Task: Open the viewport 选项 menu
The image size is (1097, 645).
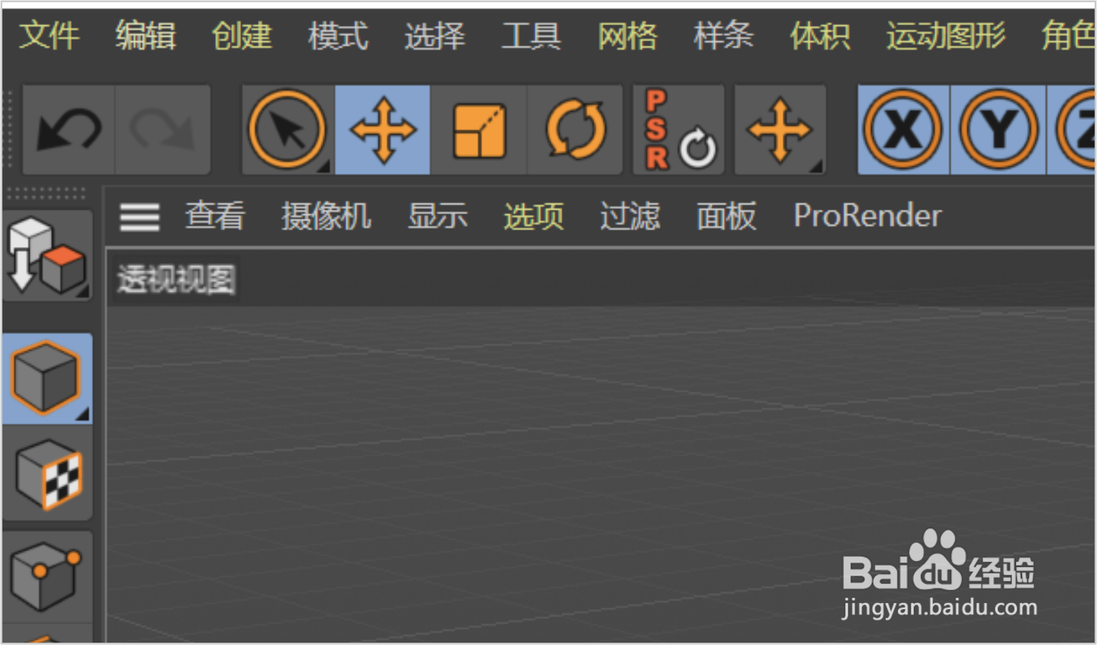Action: pyautogui.click(x=533, y=216)
